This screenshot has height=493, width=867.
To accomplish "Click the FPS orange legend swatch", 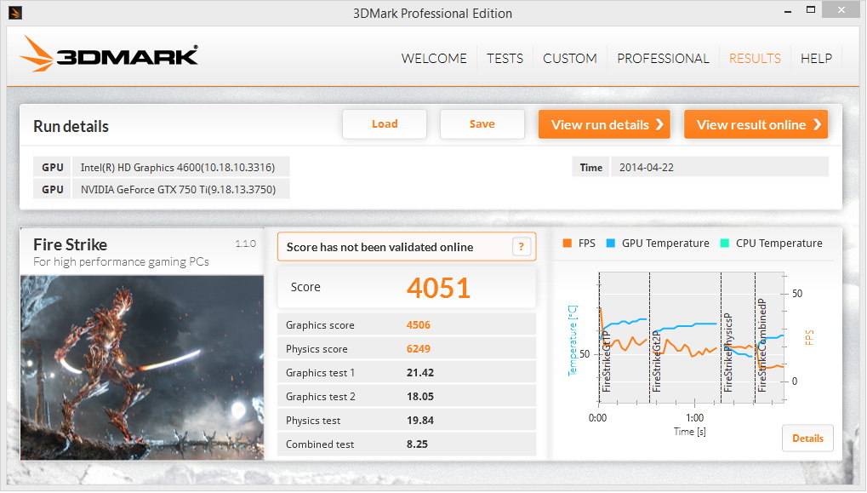I will coord(567,244).
